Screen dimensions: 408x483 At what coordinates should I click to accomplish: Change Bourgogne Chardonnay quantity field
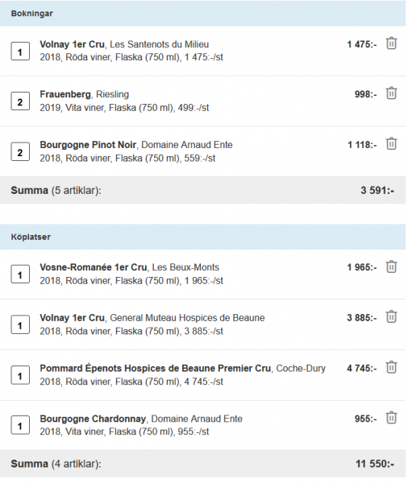click(x=20, y=425)
